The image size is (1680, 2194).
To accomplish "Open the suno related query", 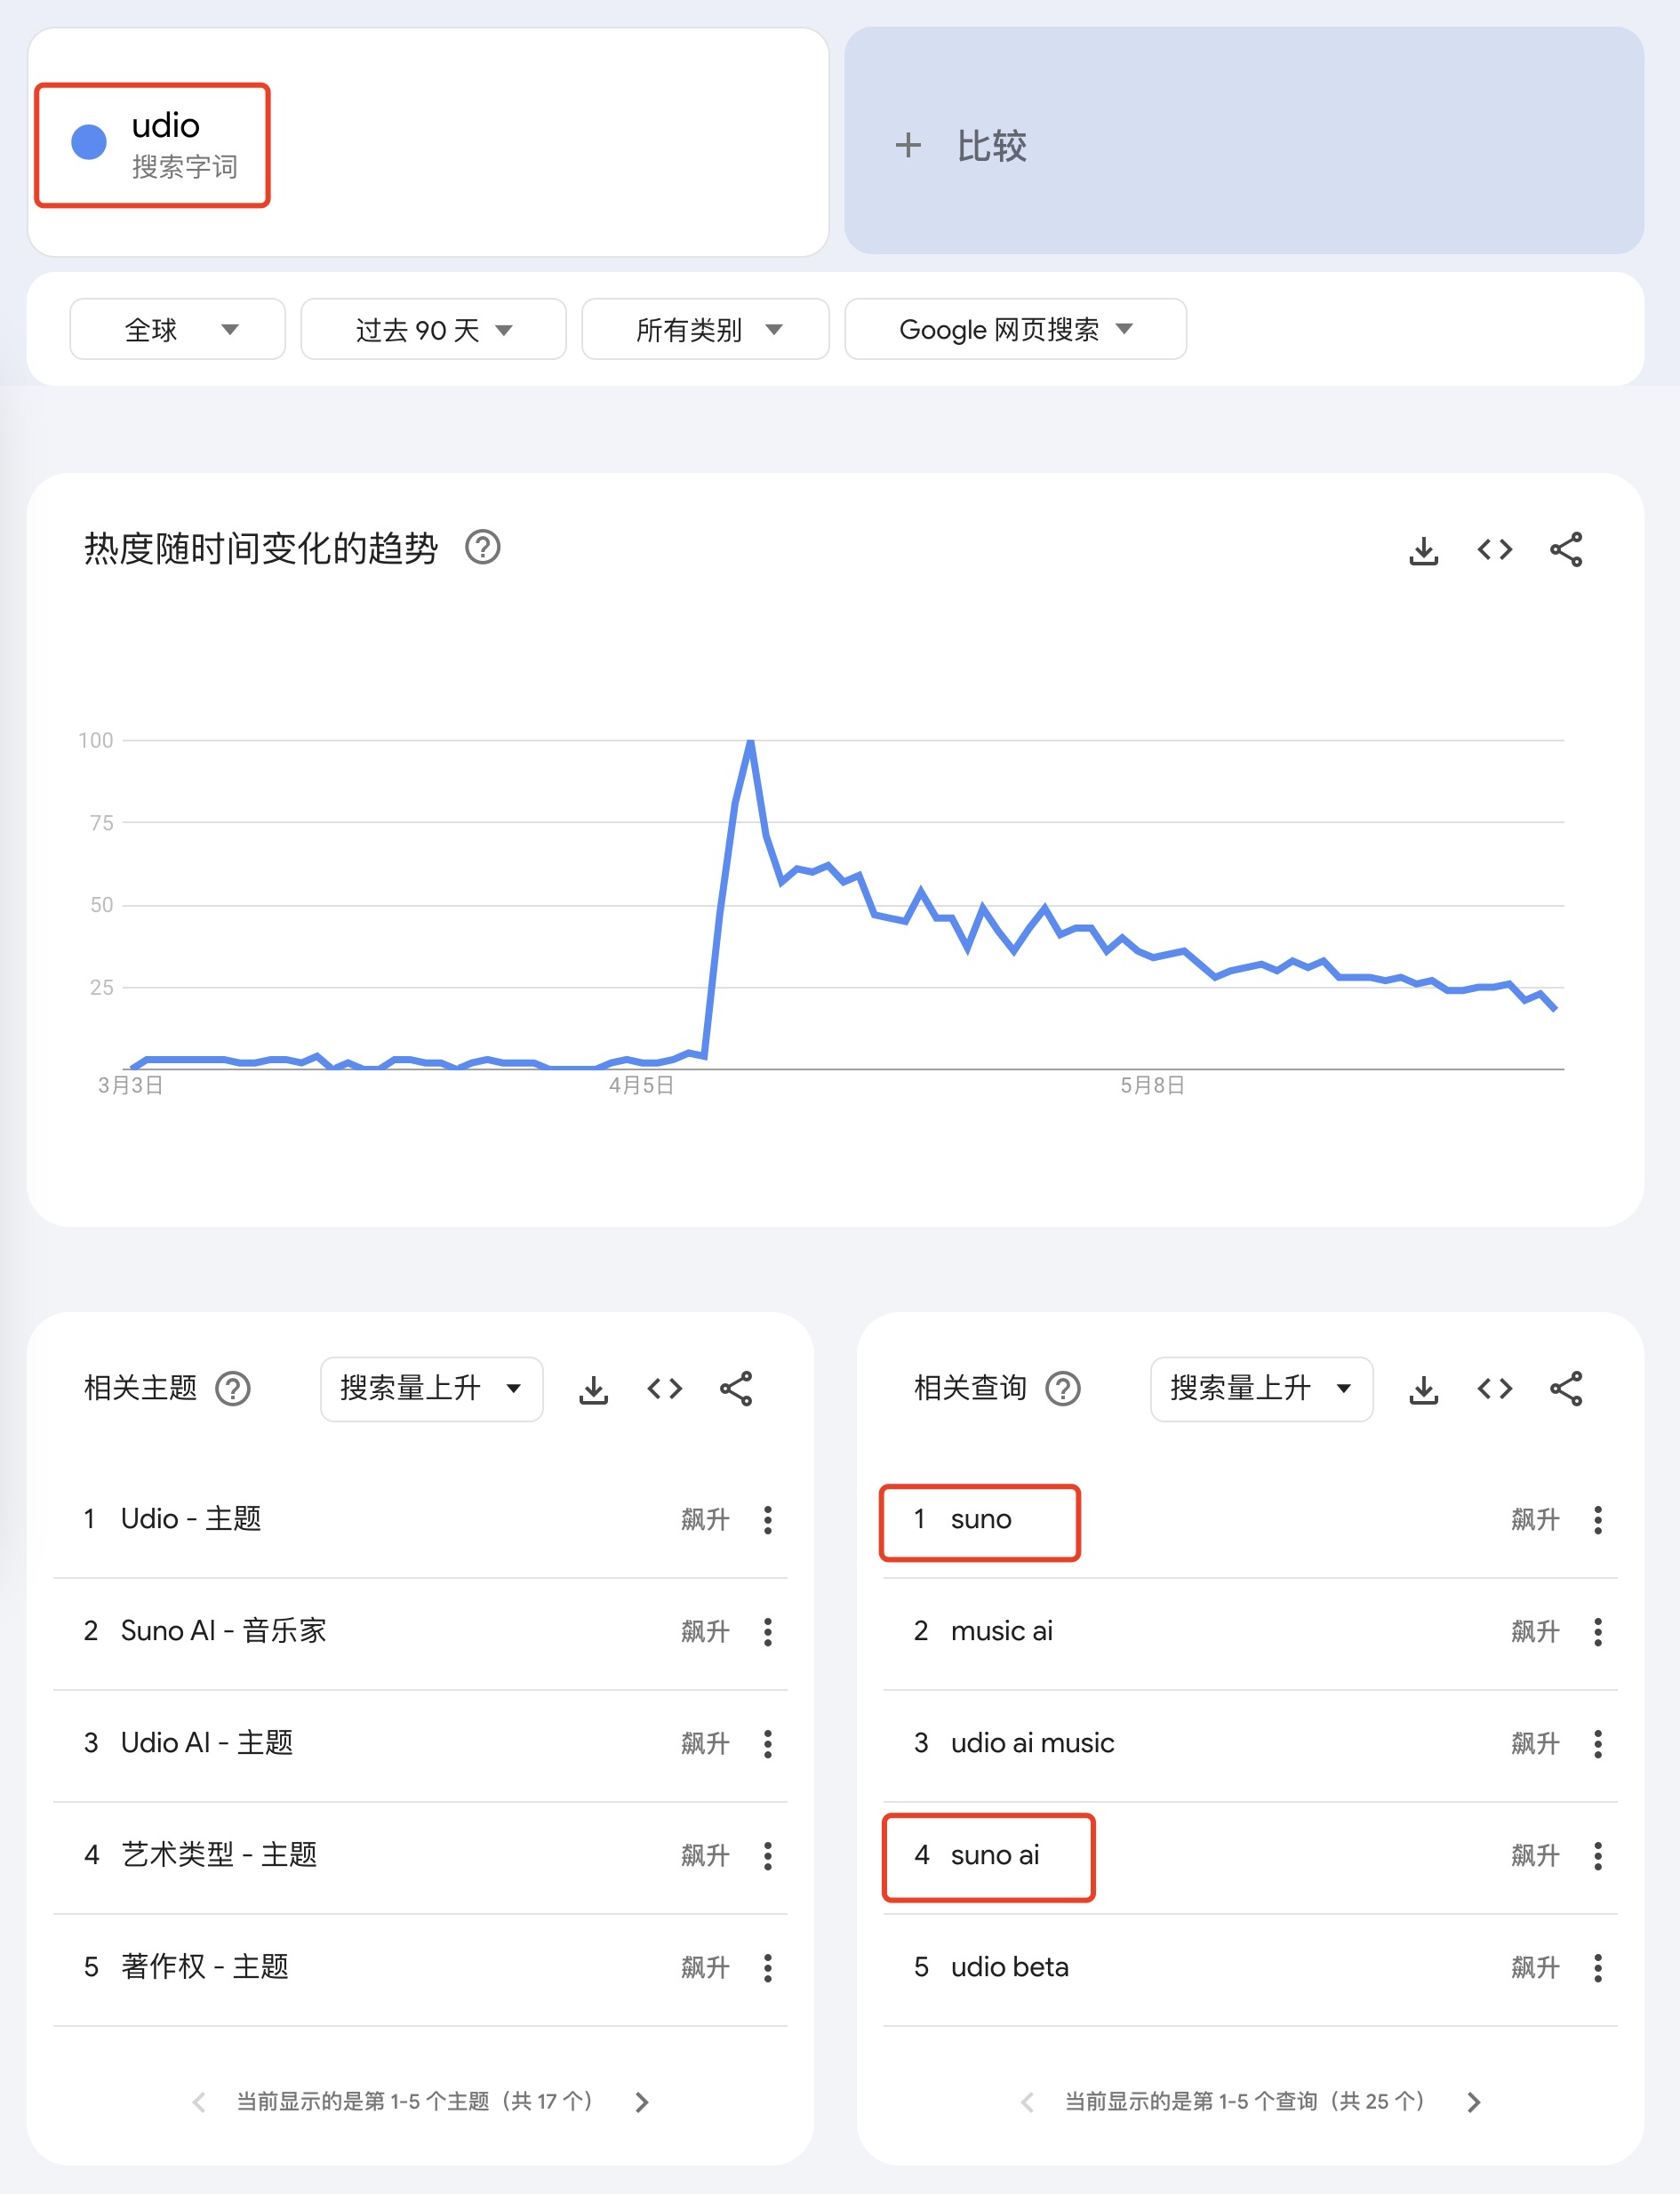I will [x=981, y=1520].
